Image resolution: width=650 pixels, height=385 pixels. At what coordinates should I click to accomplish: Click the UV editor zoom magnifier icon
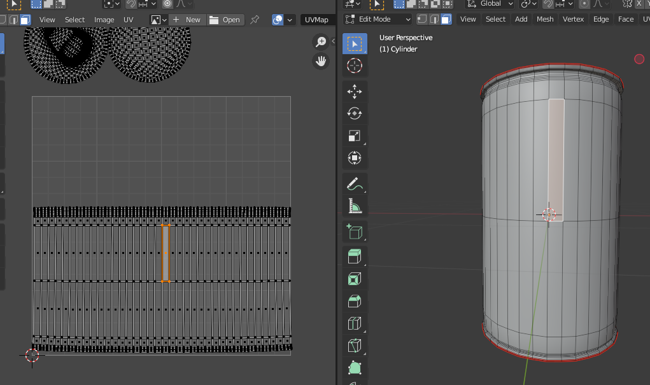pyautogui.click(x=321, y=42)
